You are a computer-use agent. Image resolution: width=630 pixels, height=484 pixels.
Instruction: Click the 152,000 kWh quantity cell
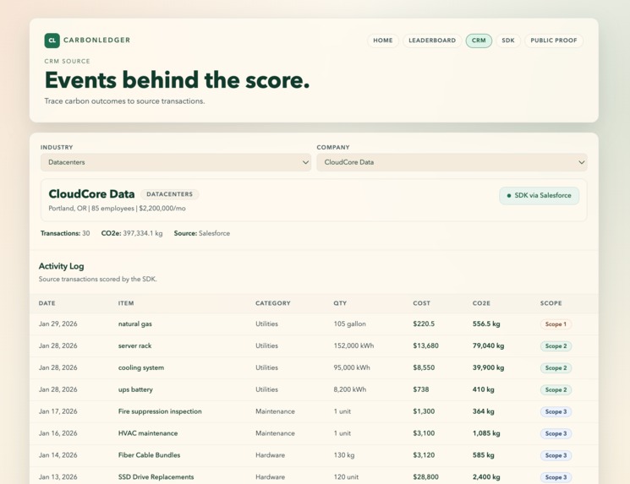click(353, 345)
